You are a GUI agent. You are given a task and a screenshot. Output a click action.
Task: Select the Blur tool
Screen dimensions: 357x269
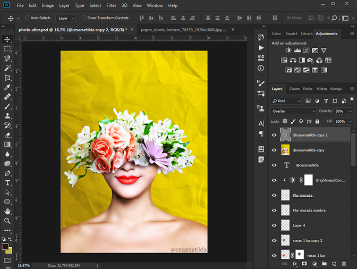(x=7, y=154)
